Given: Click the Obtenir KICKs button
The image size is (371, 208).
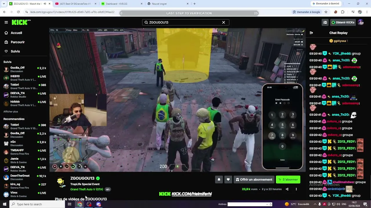Looking at the screenshot, I should [x=343, y=22].
